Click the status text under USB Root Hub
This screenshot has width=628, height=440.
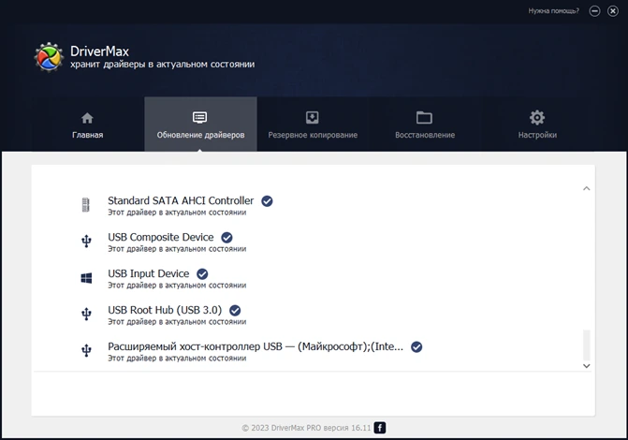(x=177, y=322)
